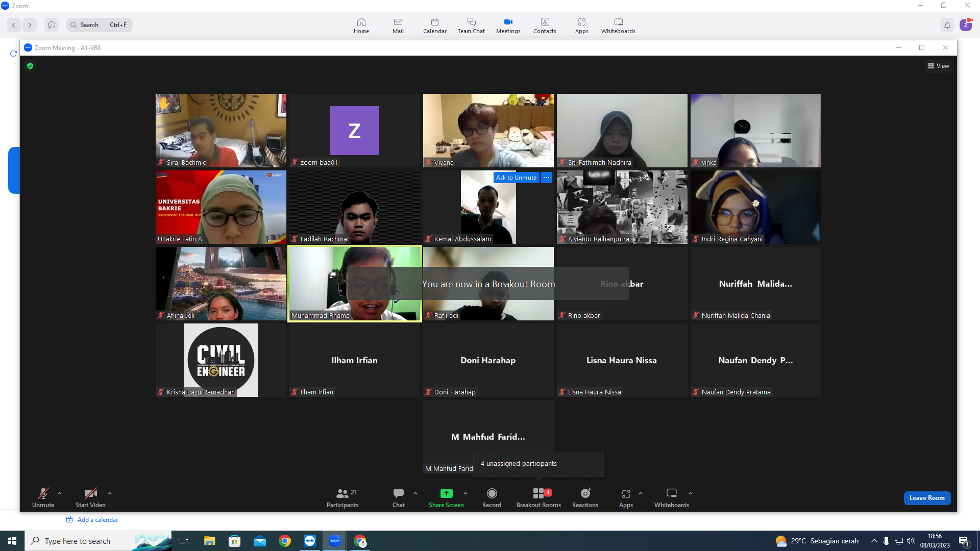This screenshot has width=980, height=551.
Task: Click the Leave Room button
Action: click(927, 498)
